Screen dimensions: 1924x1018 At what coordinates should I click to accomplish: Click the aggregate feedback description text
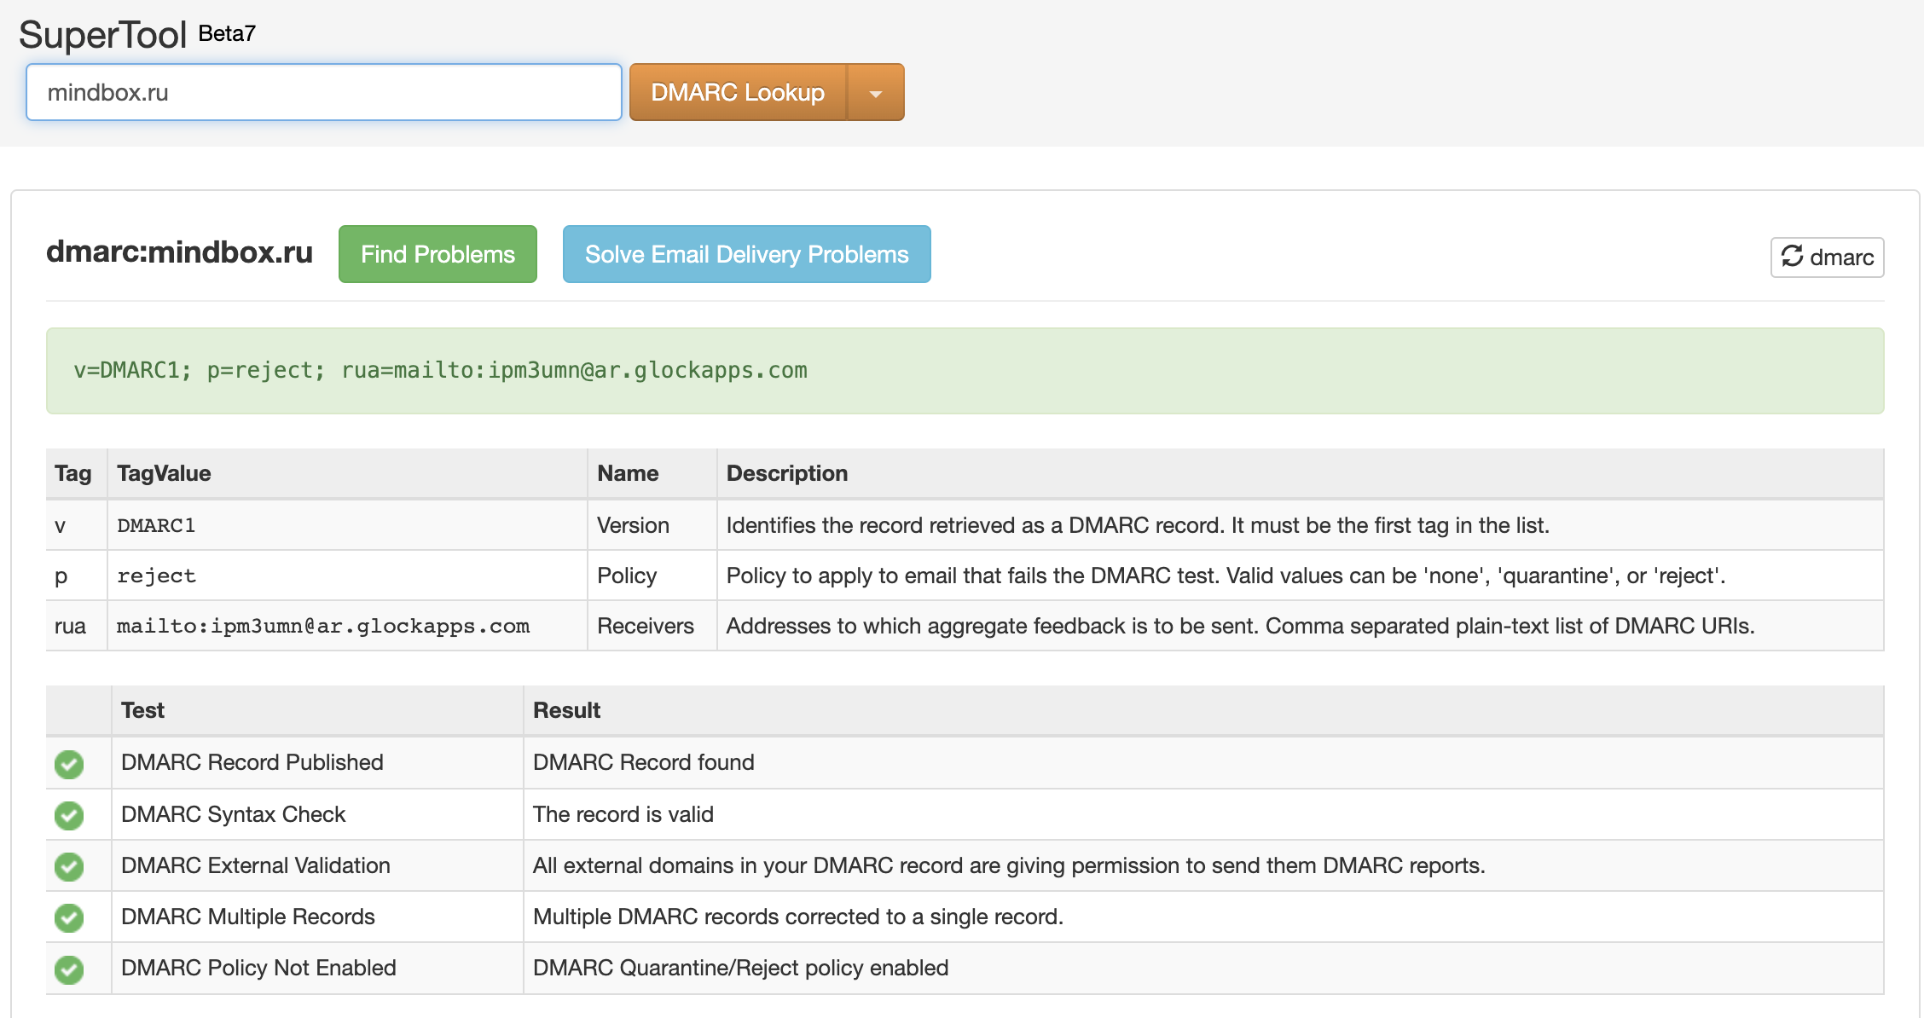pos(1240,626)
